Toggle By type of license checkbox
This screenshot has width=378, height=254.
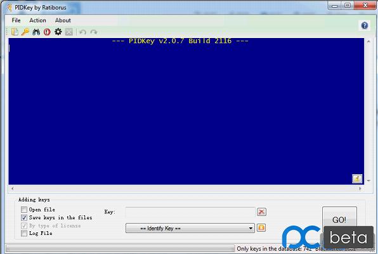coord(24,225)
